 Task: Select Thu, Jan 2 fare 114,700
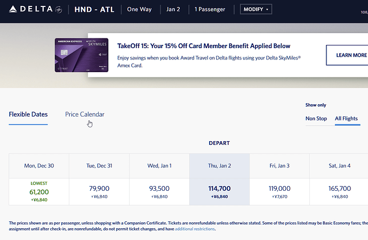tap(219, 191)
